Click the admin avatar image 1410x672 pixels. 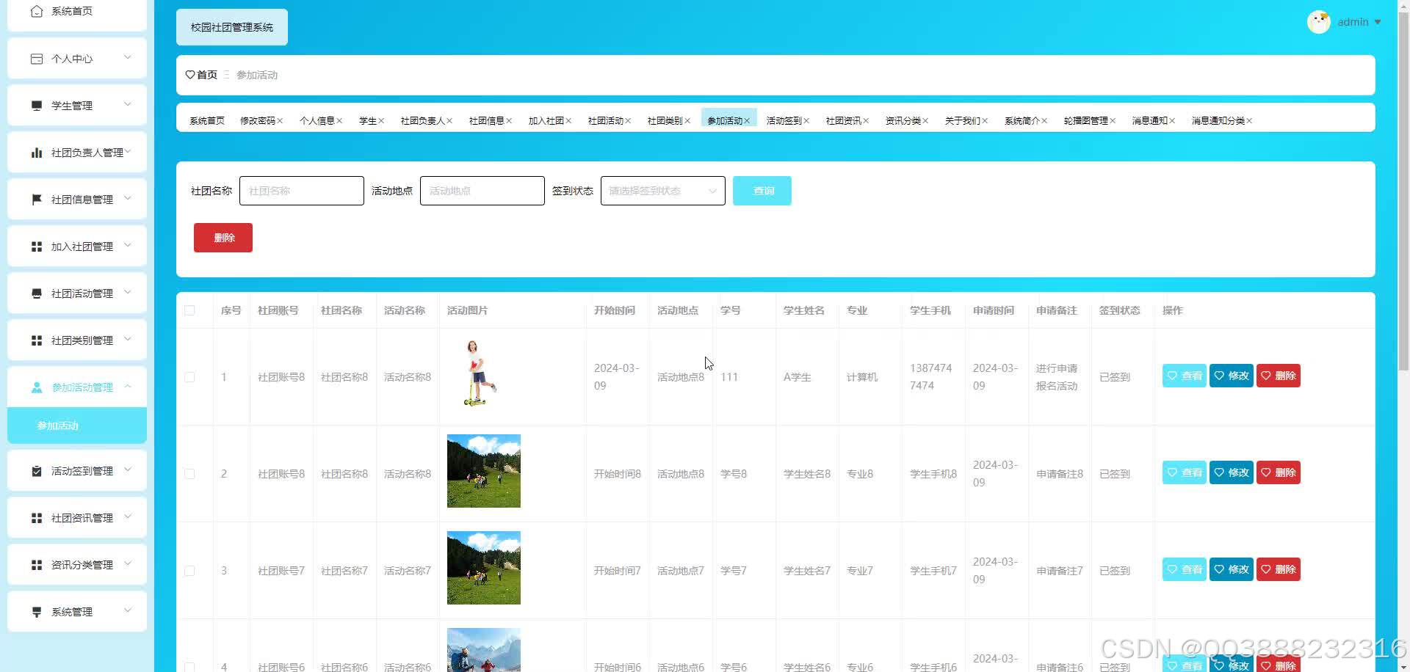1319,22
